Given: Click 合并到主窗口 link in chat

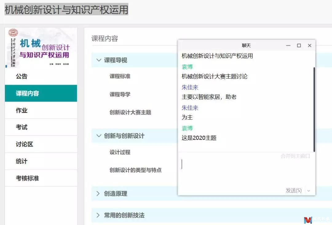Looking at the screenshot, I should pos(295,156).
